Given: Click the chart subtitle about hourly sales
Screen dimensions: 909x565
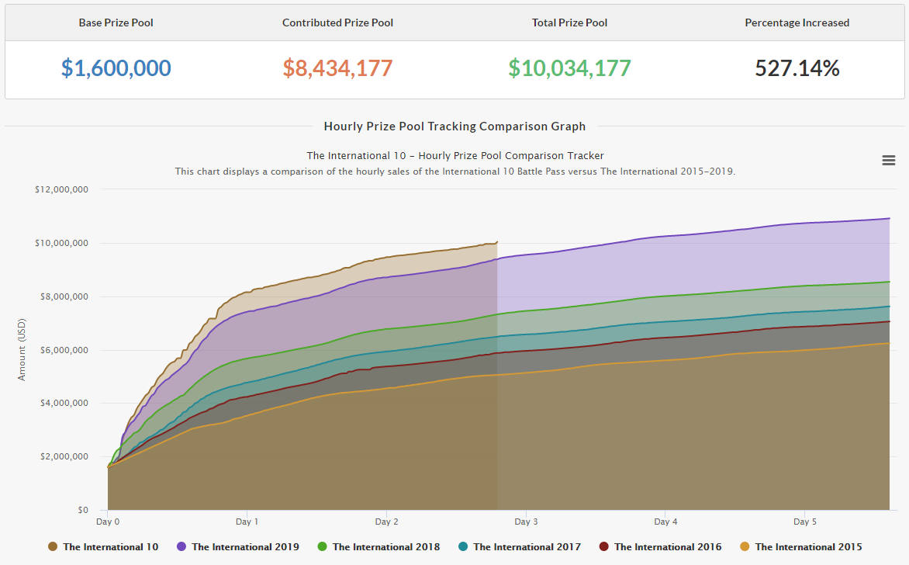Looking at the screenshot, I should (455, 172).
